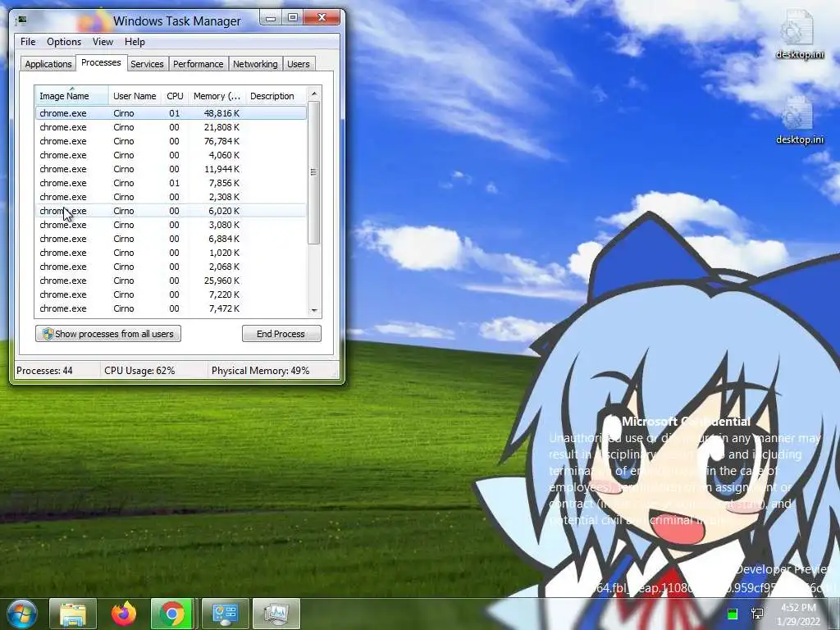
Task: Open the Options menu
Action: (x=64, y=42)
